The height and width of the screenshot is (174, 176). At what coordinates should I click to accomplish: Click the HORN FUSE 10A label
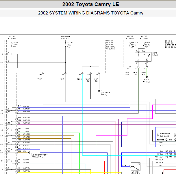click(x=148, y=45)
